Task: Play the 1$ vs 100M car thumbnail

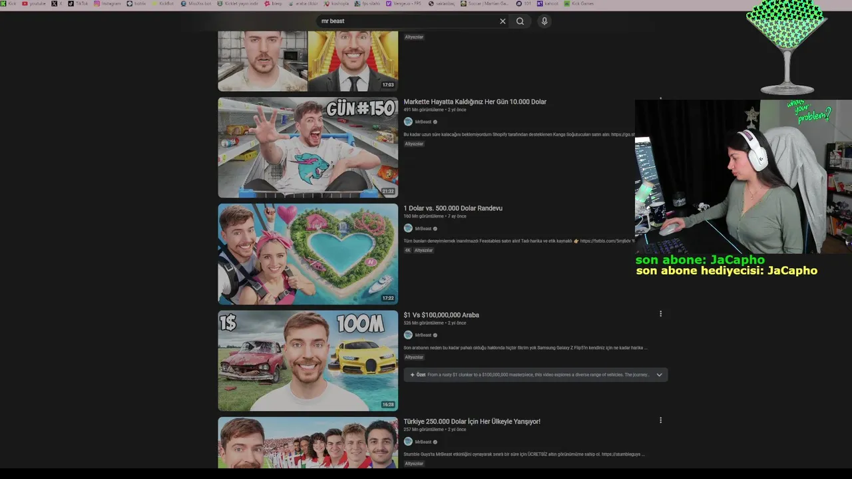Action: click(308, 361)
